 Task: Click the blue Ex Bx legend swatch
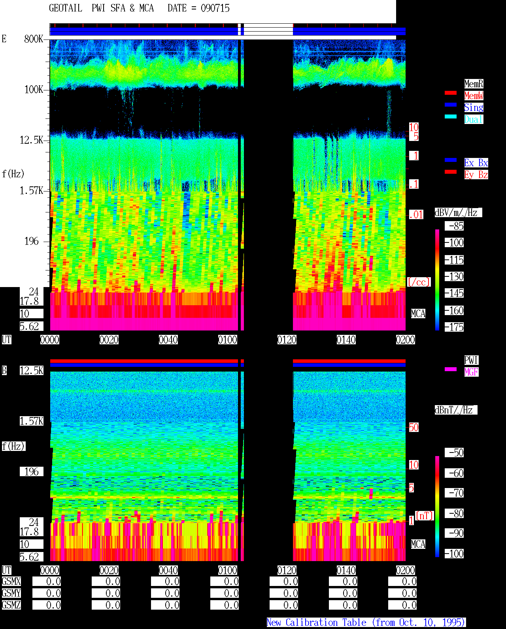tap(451, 160)
